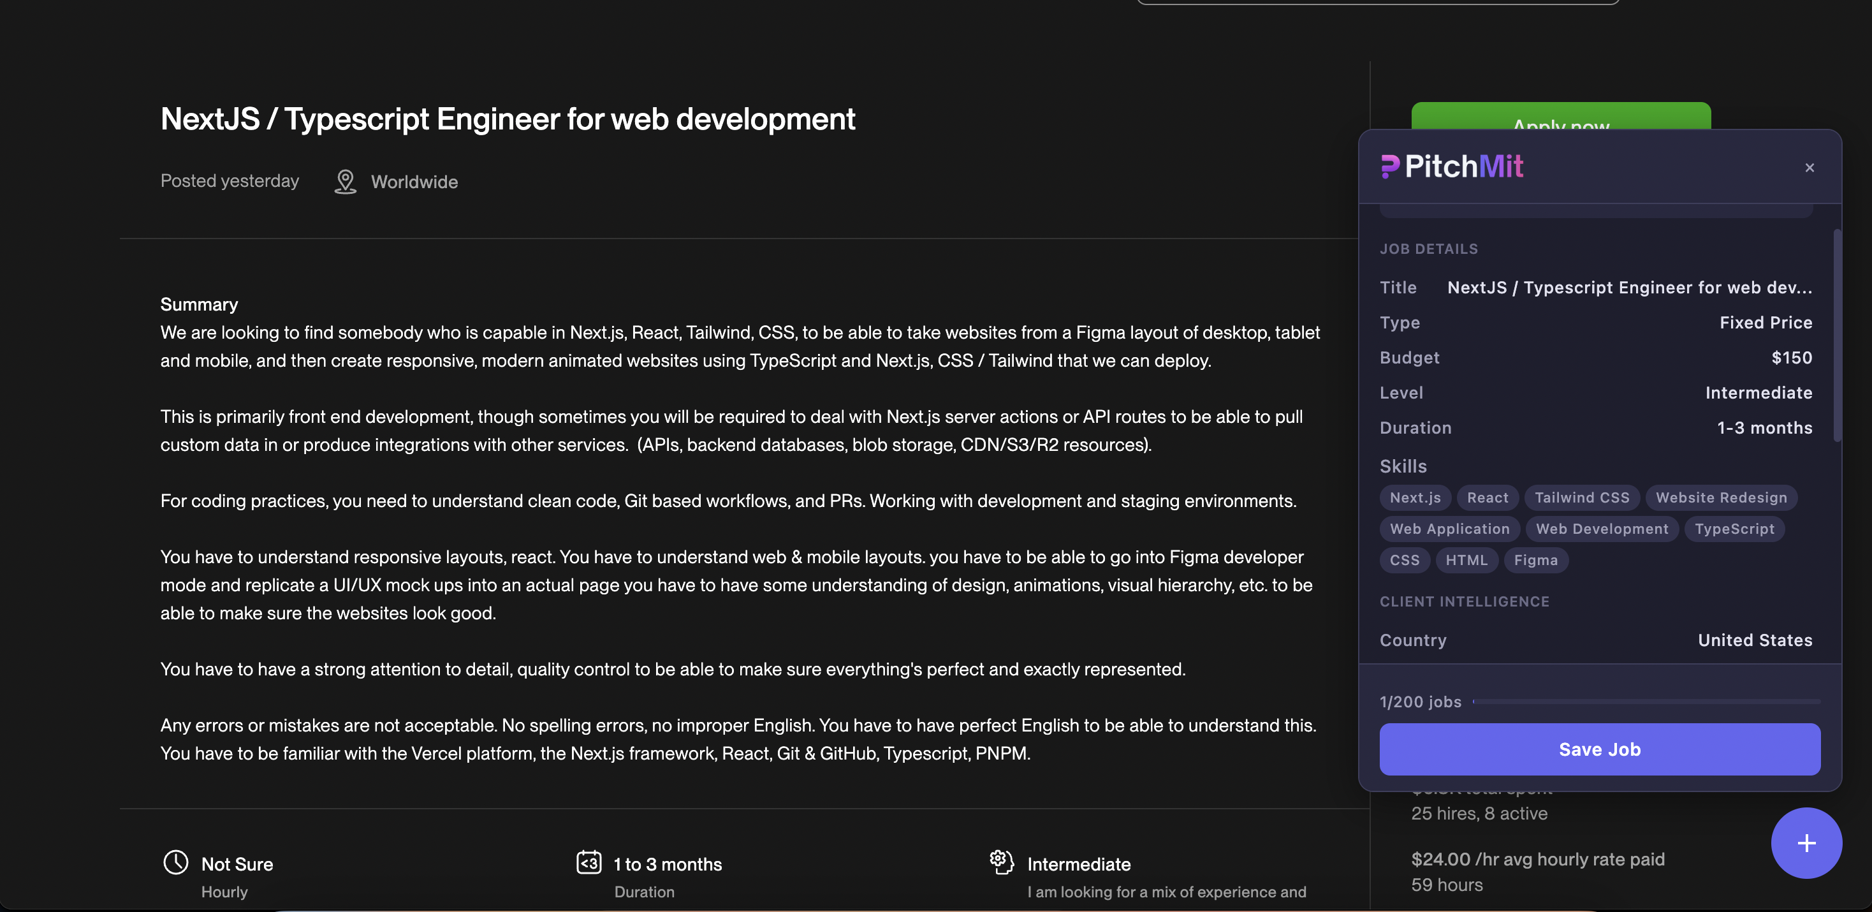1872x912 pixels.
Task: Click the HTML skill chip
Action: click(x=1466, y=561)
